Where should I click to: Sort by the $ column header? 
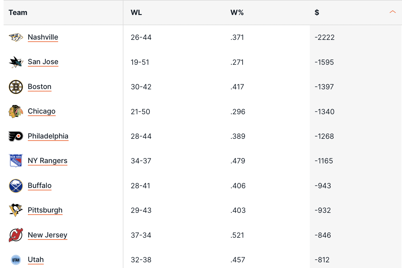(x=317, y=13)
